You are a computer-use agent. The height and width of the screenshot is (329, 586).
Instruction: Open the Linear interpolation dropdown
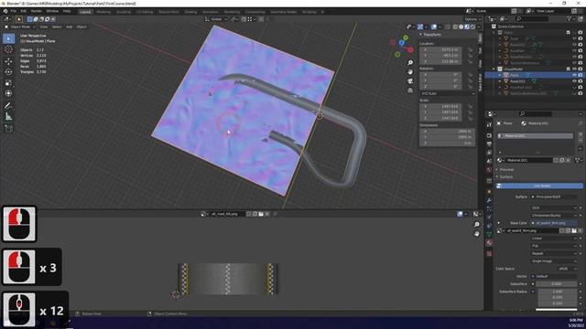coord(555,239)
